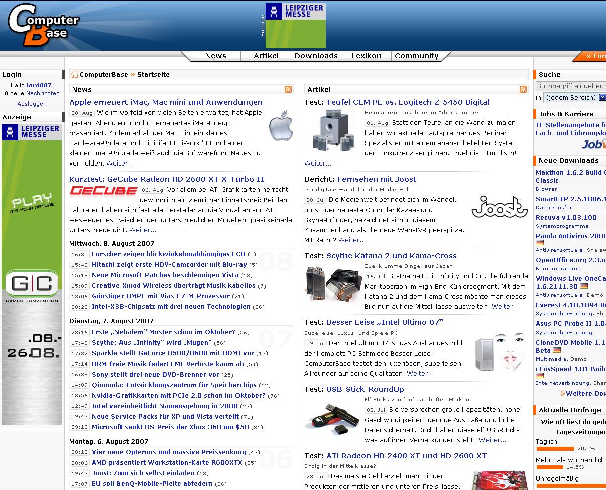Open AMD präsentiert Workstation-Karte R600XTX news
The image size is (606, 490).
pyautogui.click(x=167, y=462)
